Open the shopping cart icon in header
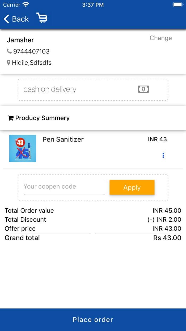The height and width of the screenshot is (331, 186). (x=42, y=18)
